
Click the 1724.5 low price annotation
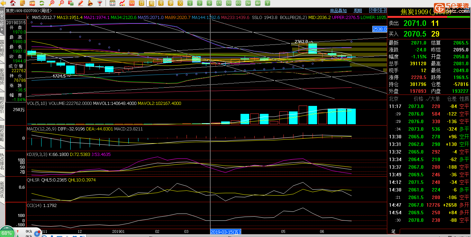tap(59, 76)
